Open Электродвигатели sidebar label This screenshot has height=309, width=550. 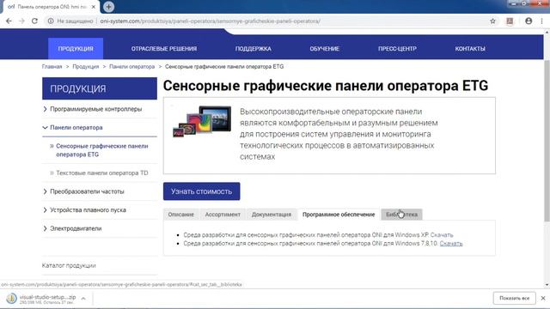(76, 228)
